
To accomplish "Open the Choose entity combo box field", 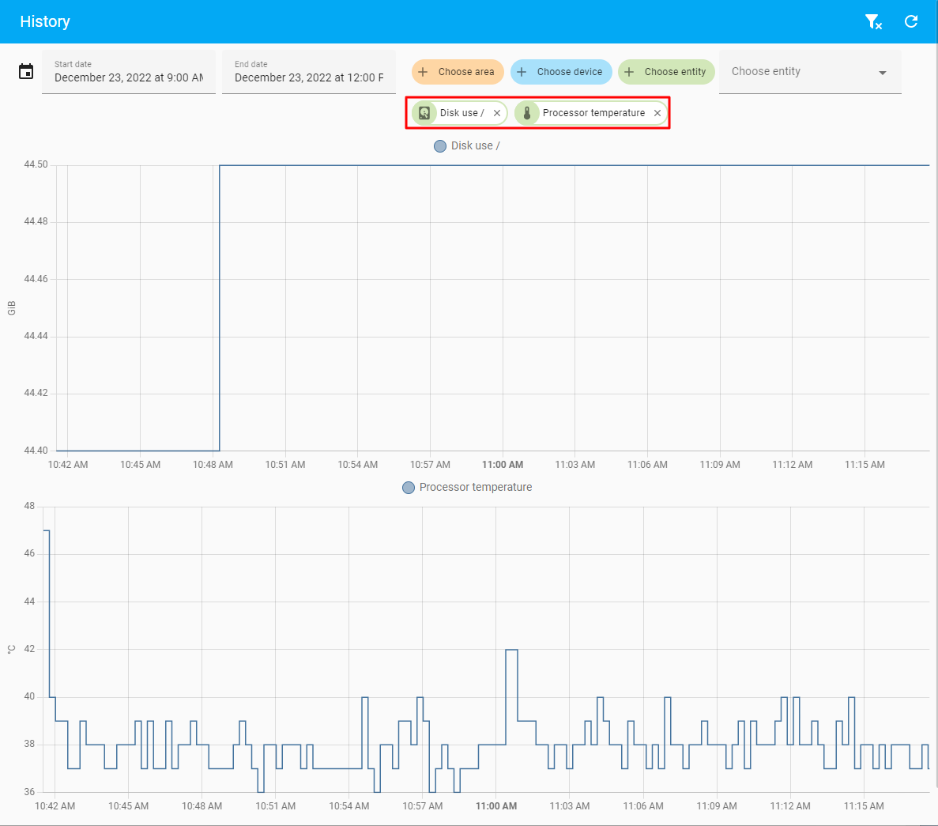I will (798, 72).
